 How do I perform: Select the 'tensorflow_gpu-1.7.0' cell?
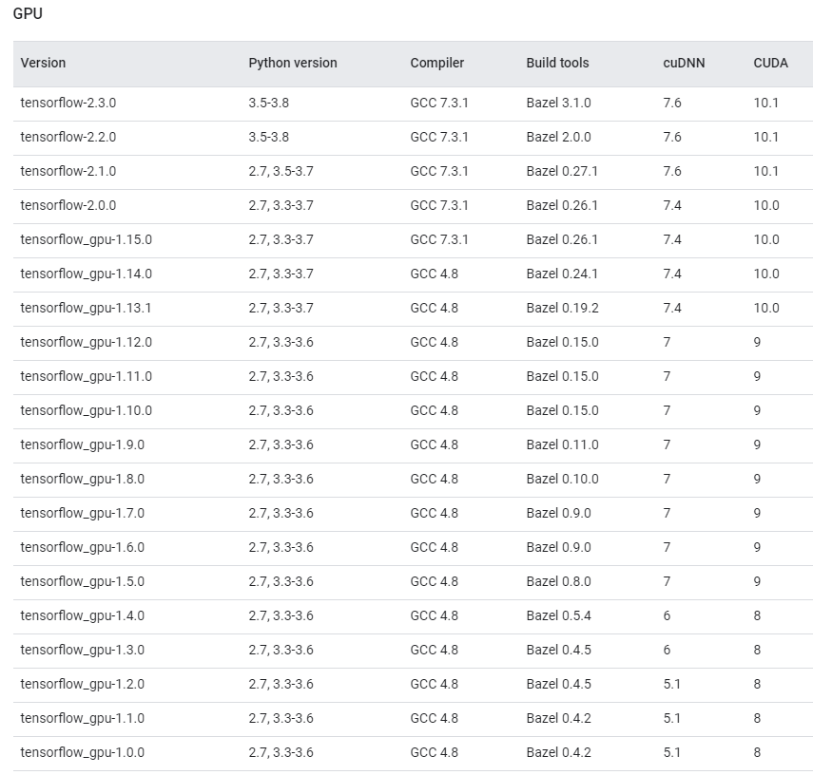coord(83,514)
